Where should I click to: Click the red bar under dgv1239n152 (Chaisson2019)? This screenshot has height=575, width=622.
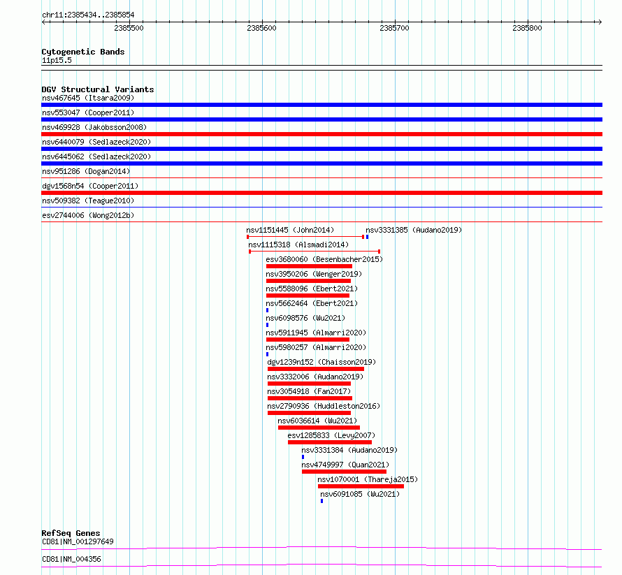click(316, 369)
